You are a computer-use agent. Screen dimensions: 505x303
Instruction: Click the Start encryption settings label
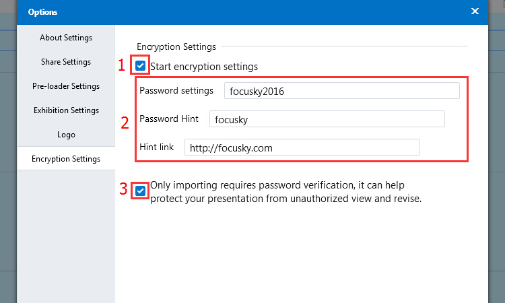pos(204,67)
